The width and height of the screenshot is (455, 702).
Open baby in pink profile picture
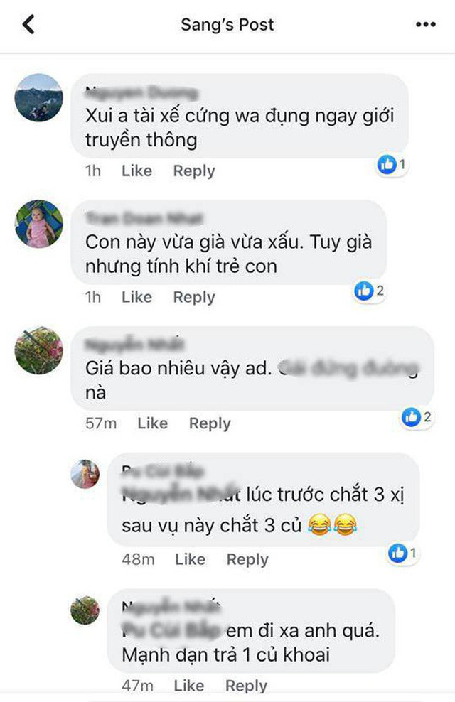(x=38, y=224)
